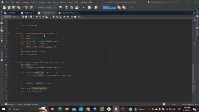Click the Find Selection editor icon
The height and width of the screenshot is (112, 199).
tap(37, 17)
